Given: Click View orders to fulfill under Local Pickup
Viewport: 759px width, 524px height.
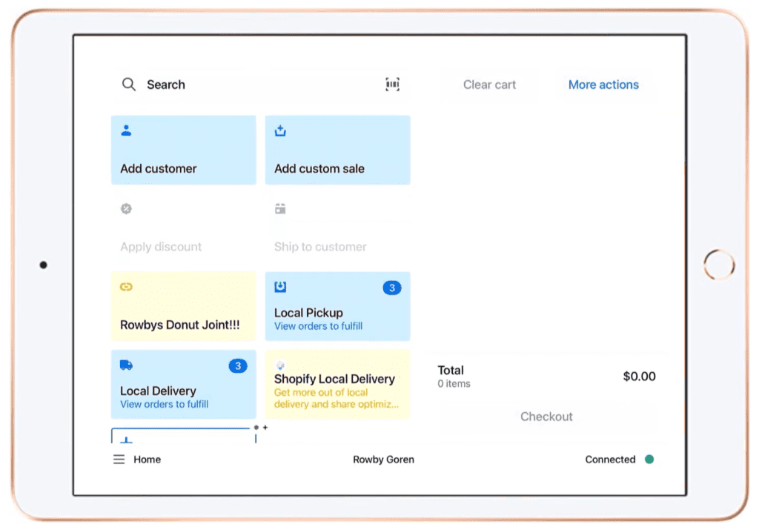Looking at the screenshot, I should [x=318, y=326].
